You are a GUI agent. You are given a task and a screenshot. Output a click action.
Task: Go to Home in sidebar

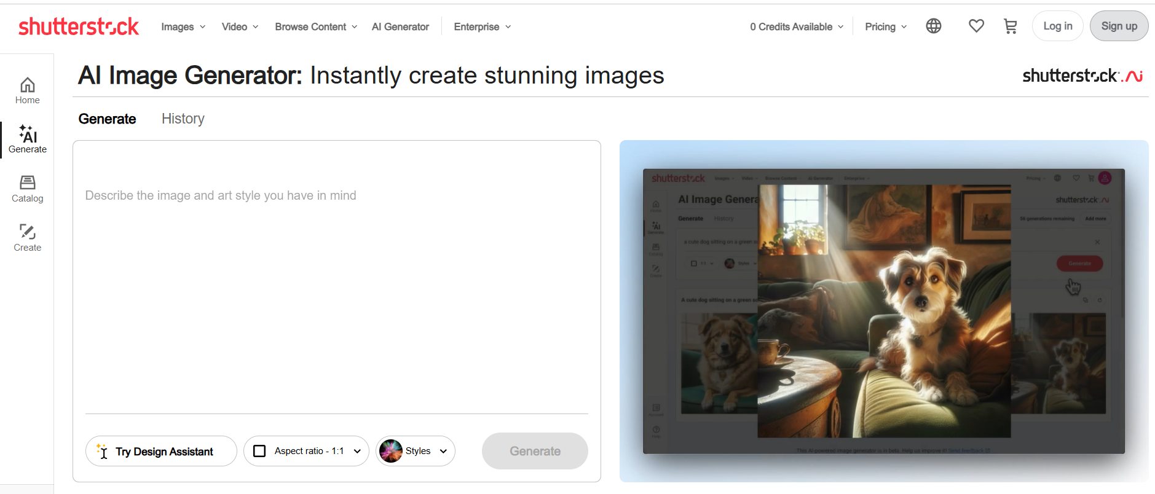click(x=28, y=90)
